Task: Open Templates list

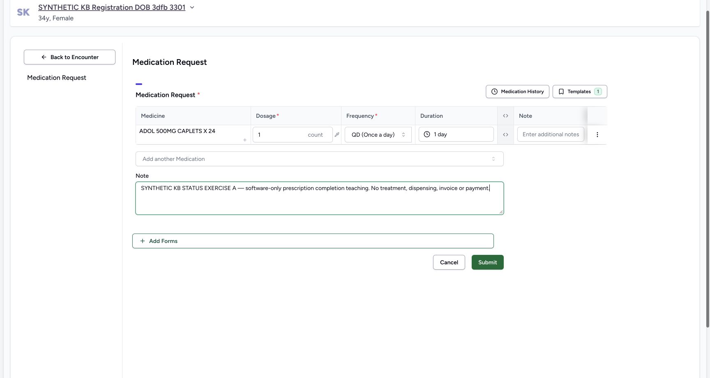Action: tap(580, 92)
